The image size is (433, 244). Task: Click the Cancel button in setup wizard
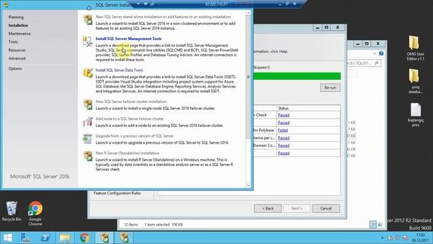pyautogui.click(x=326, y=208)
